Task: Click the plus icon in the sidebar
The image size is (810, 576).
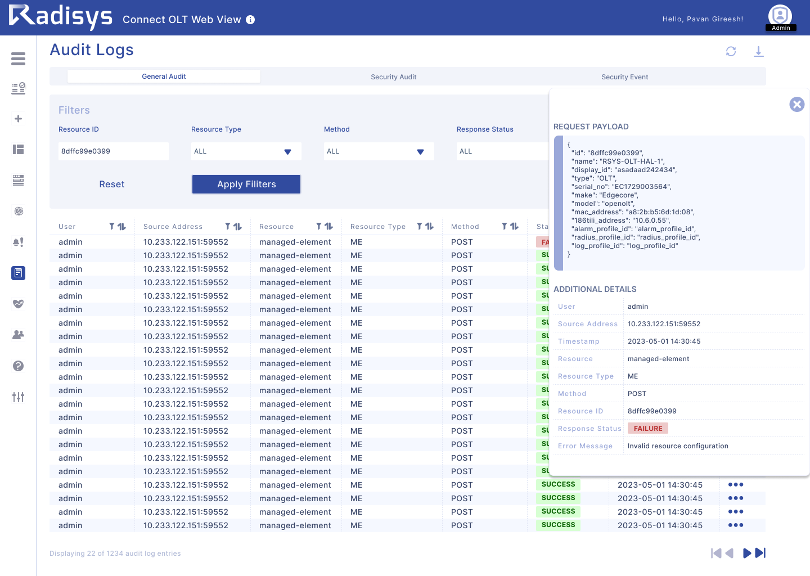Action: (18, 119)
